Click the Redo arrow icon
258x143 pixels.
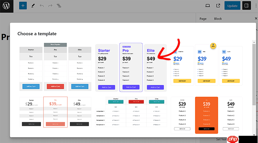pyautogui.click(x=50, y=6)
